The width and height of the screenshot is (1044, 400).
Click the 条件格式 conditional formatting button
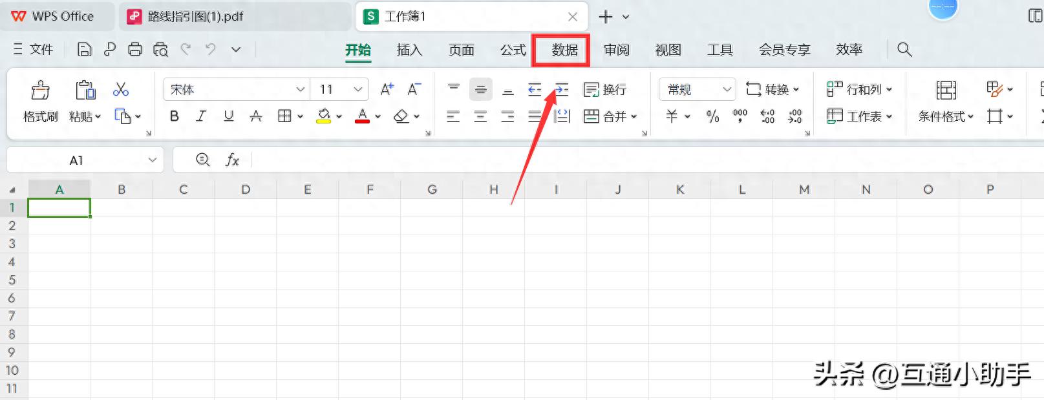[946, 116]
